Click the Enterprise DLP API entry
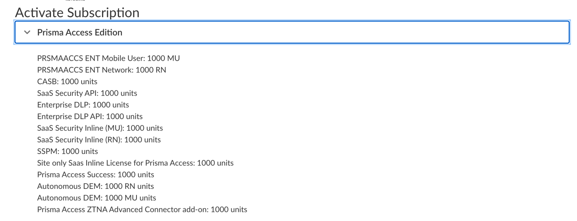577x221 pixels. [x=90, y=117]
